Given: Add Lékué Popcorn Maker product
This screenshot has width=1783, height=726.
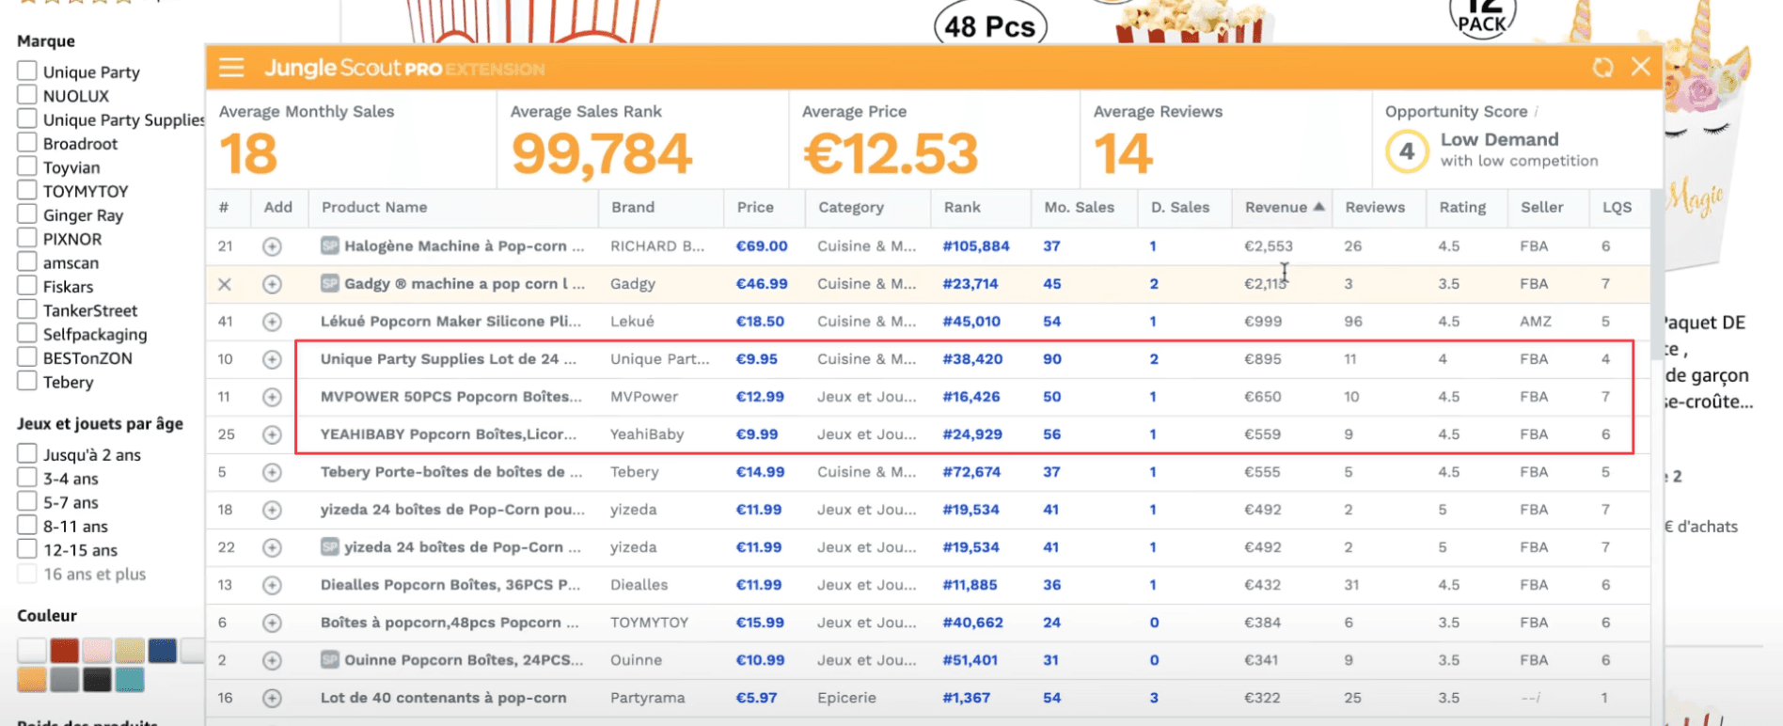Looking at the screenshot, I should pyautogui.click(x=272, y=322).
